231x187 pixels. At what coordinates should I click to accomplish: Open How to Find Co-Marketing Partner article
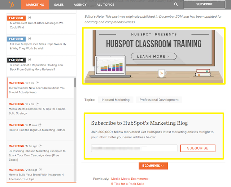(37, 130)
